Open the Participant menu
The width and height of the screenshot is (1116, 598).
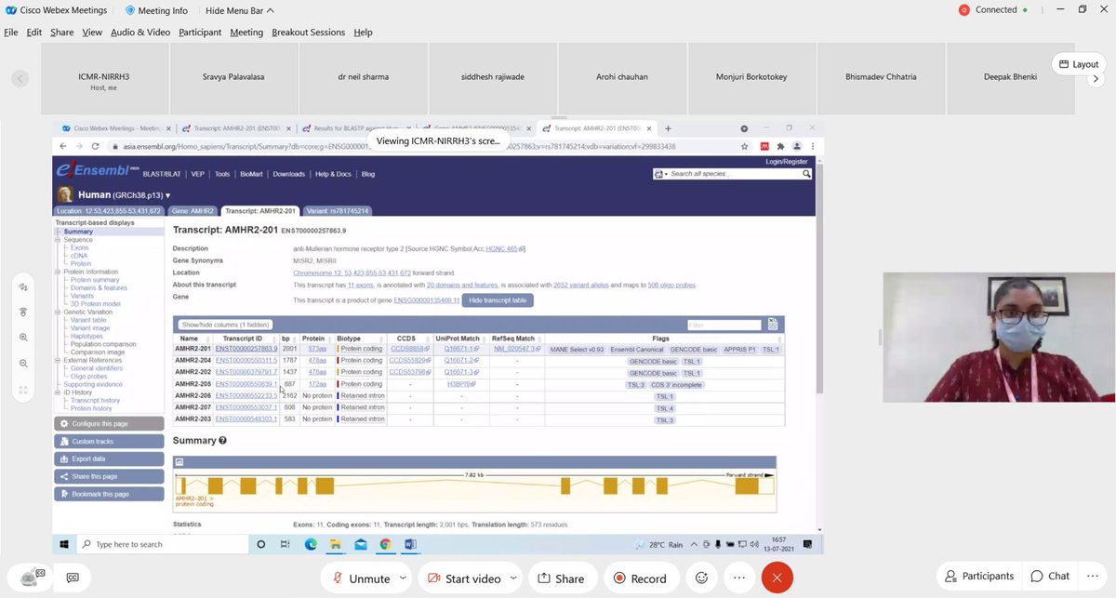click(200, 32)
